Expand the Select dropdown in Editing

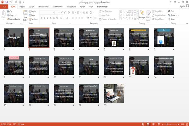[172, 19]
